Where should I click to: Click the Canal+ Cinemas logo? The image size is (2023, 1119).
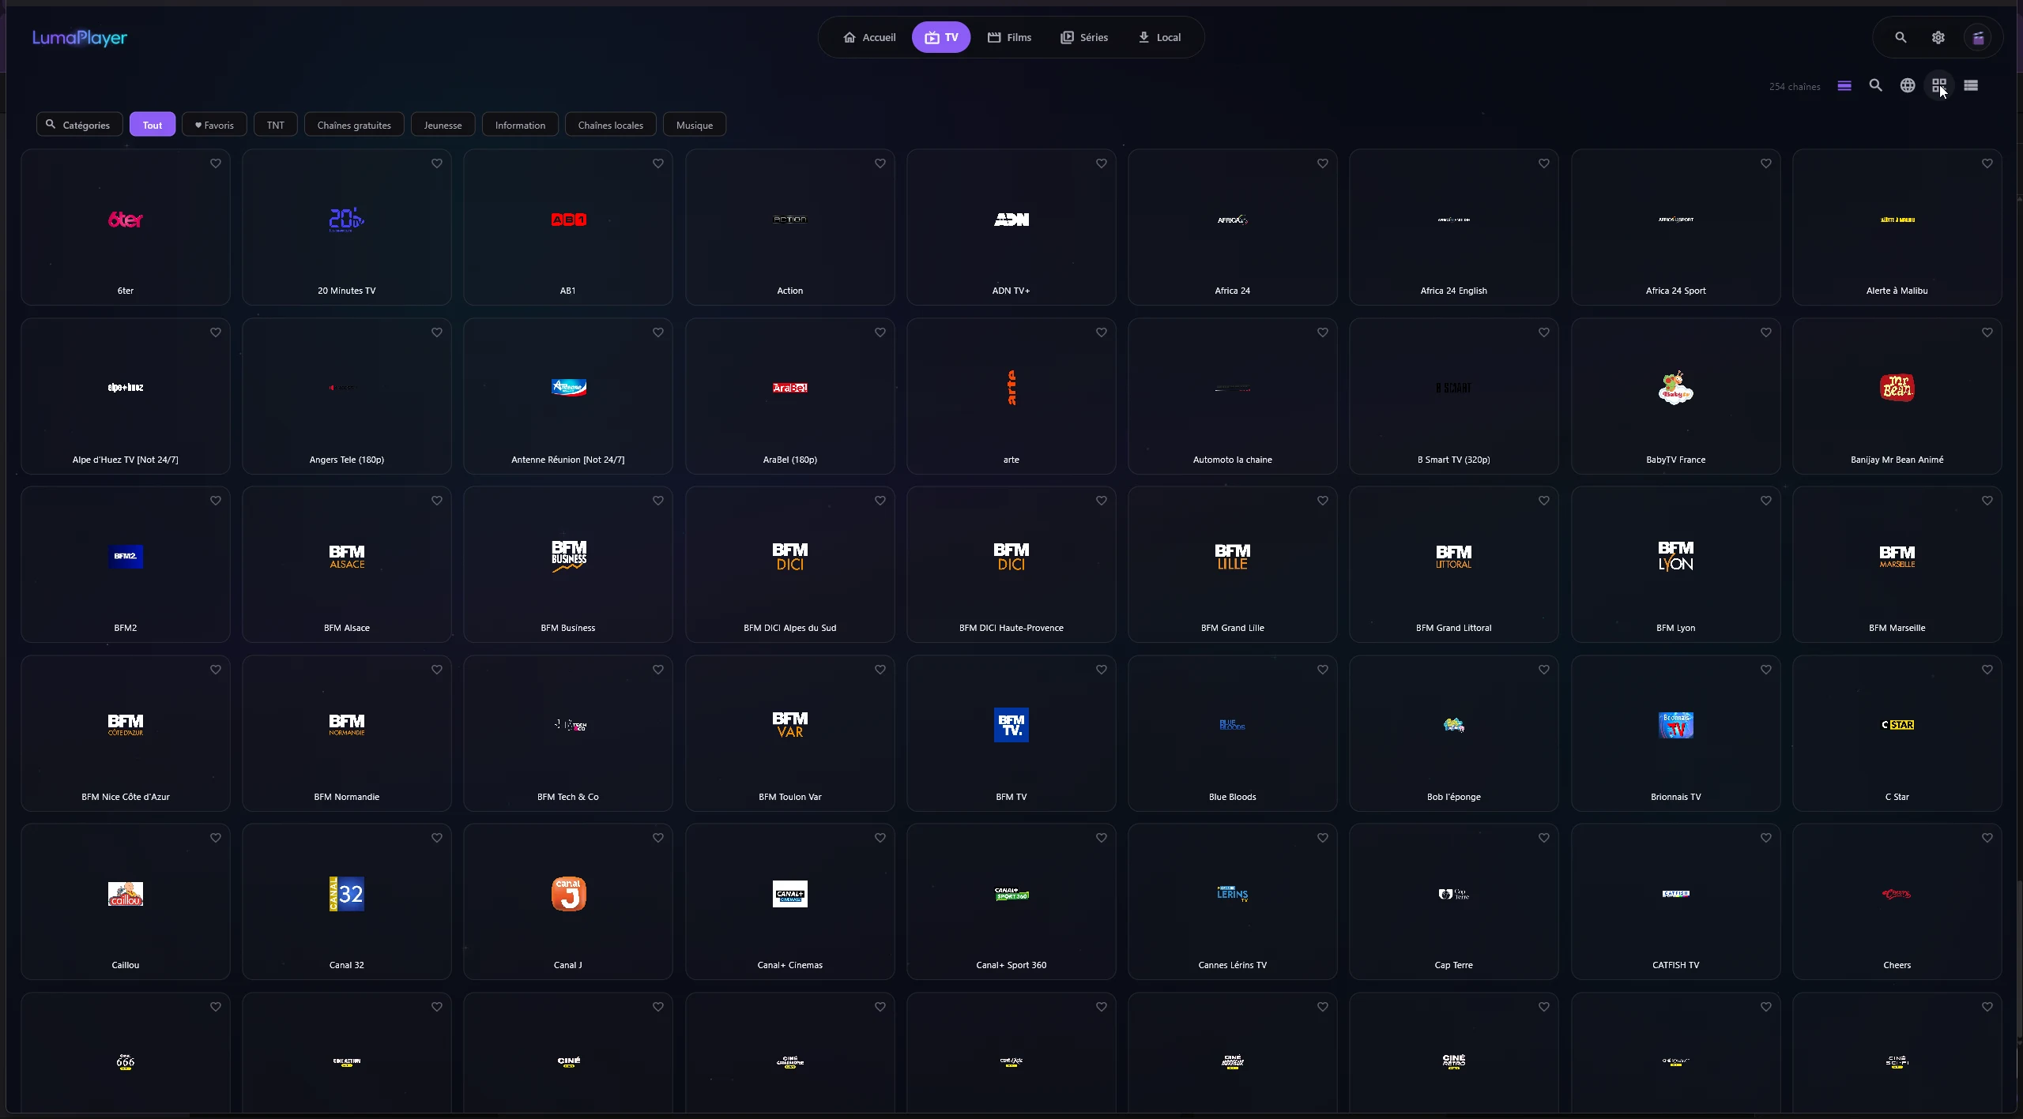pos(790,894)
